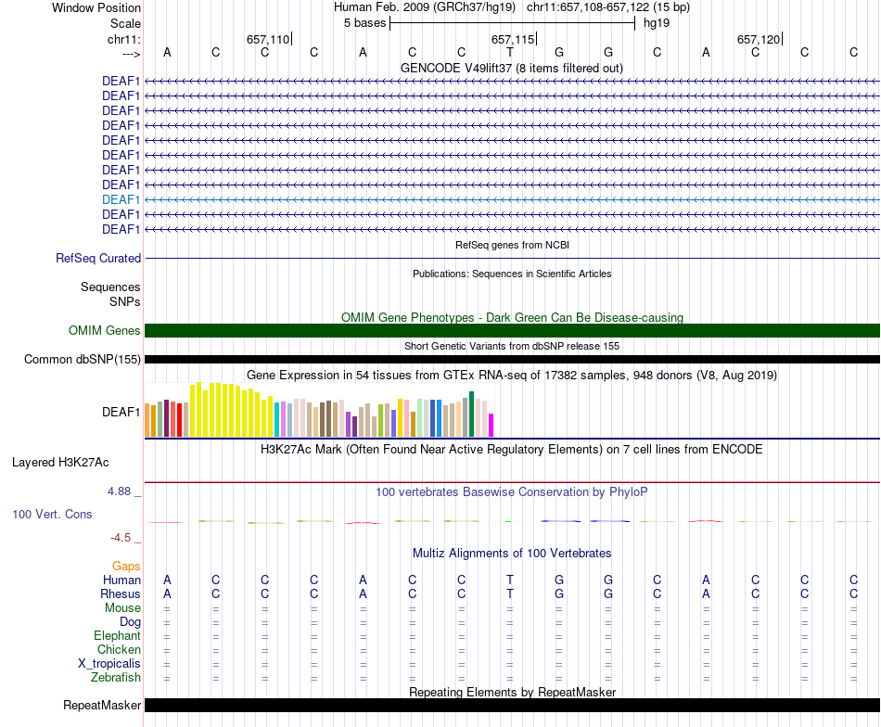The width and height of the screenshot is (881, 727).
Task: Open the RefSeq Curated track label
Action: click(98, 258)
